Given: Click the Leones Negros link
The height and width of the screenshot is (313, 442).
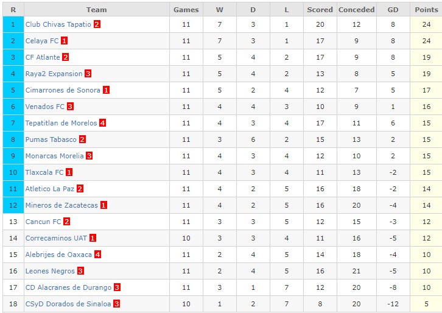Looking at the screenshot, I should 50,271.
